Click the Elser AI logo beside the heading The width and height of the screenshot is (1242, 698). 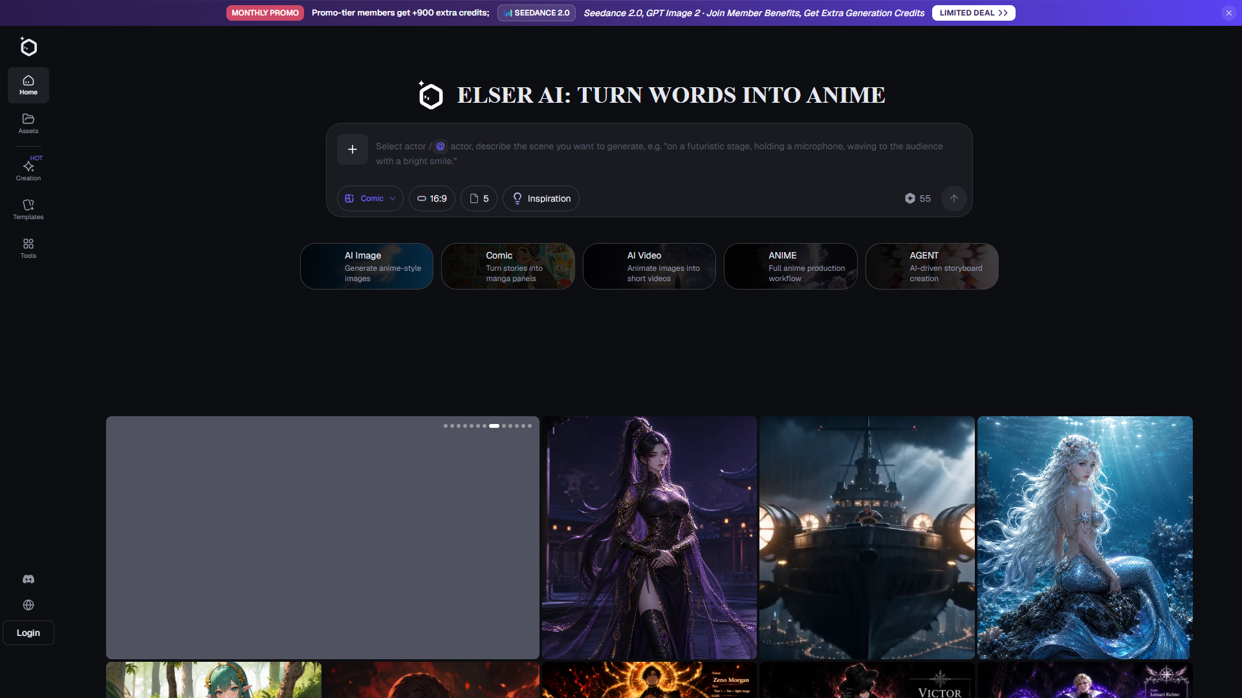point(430,95)
